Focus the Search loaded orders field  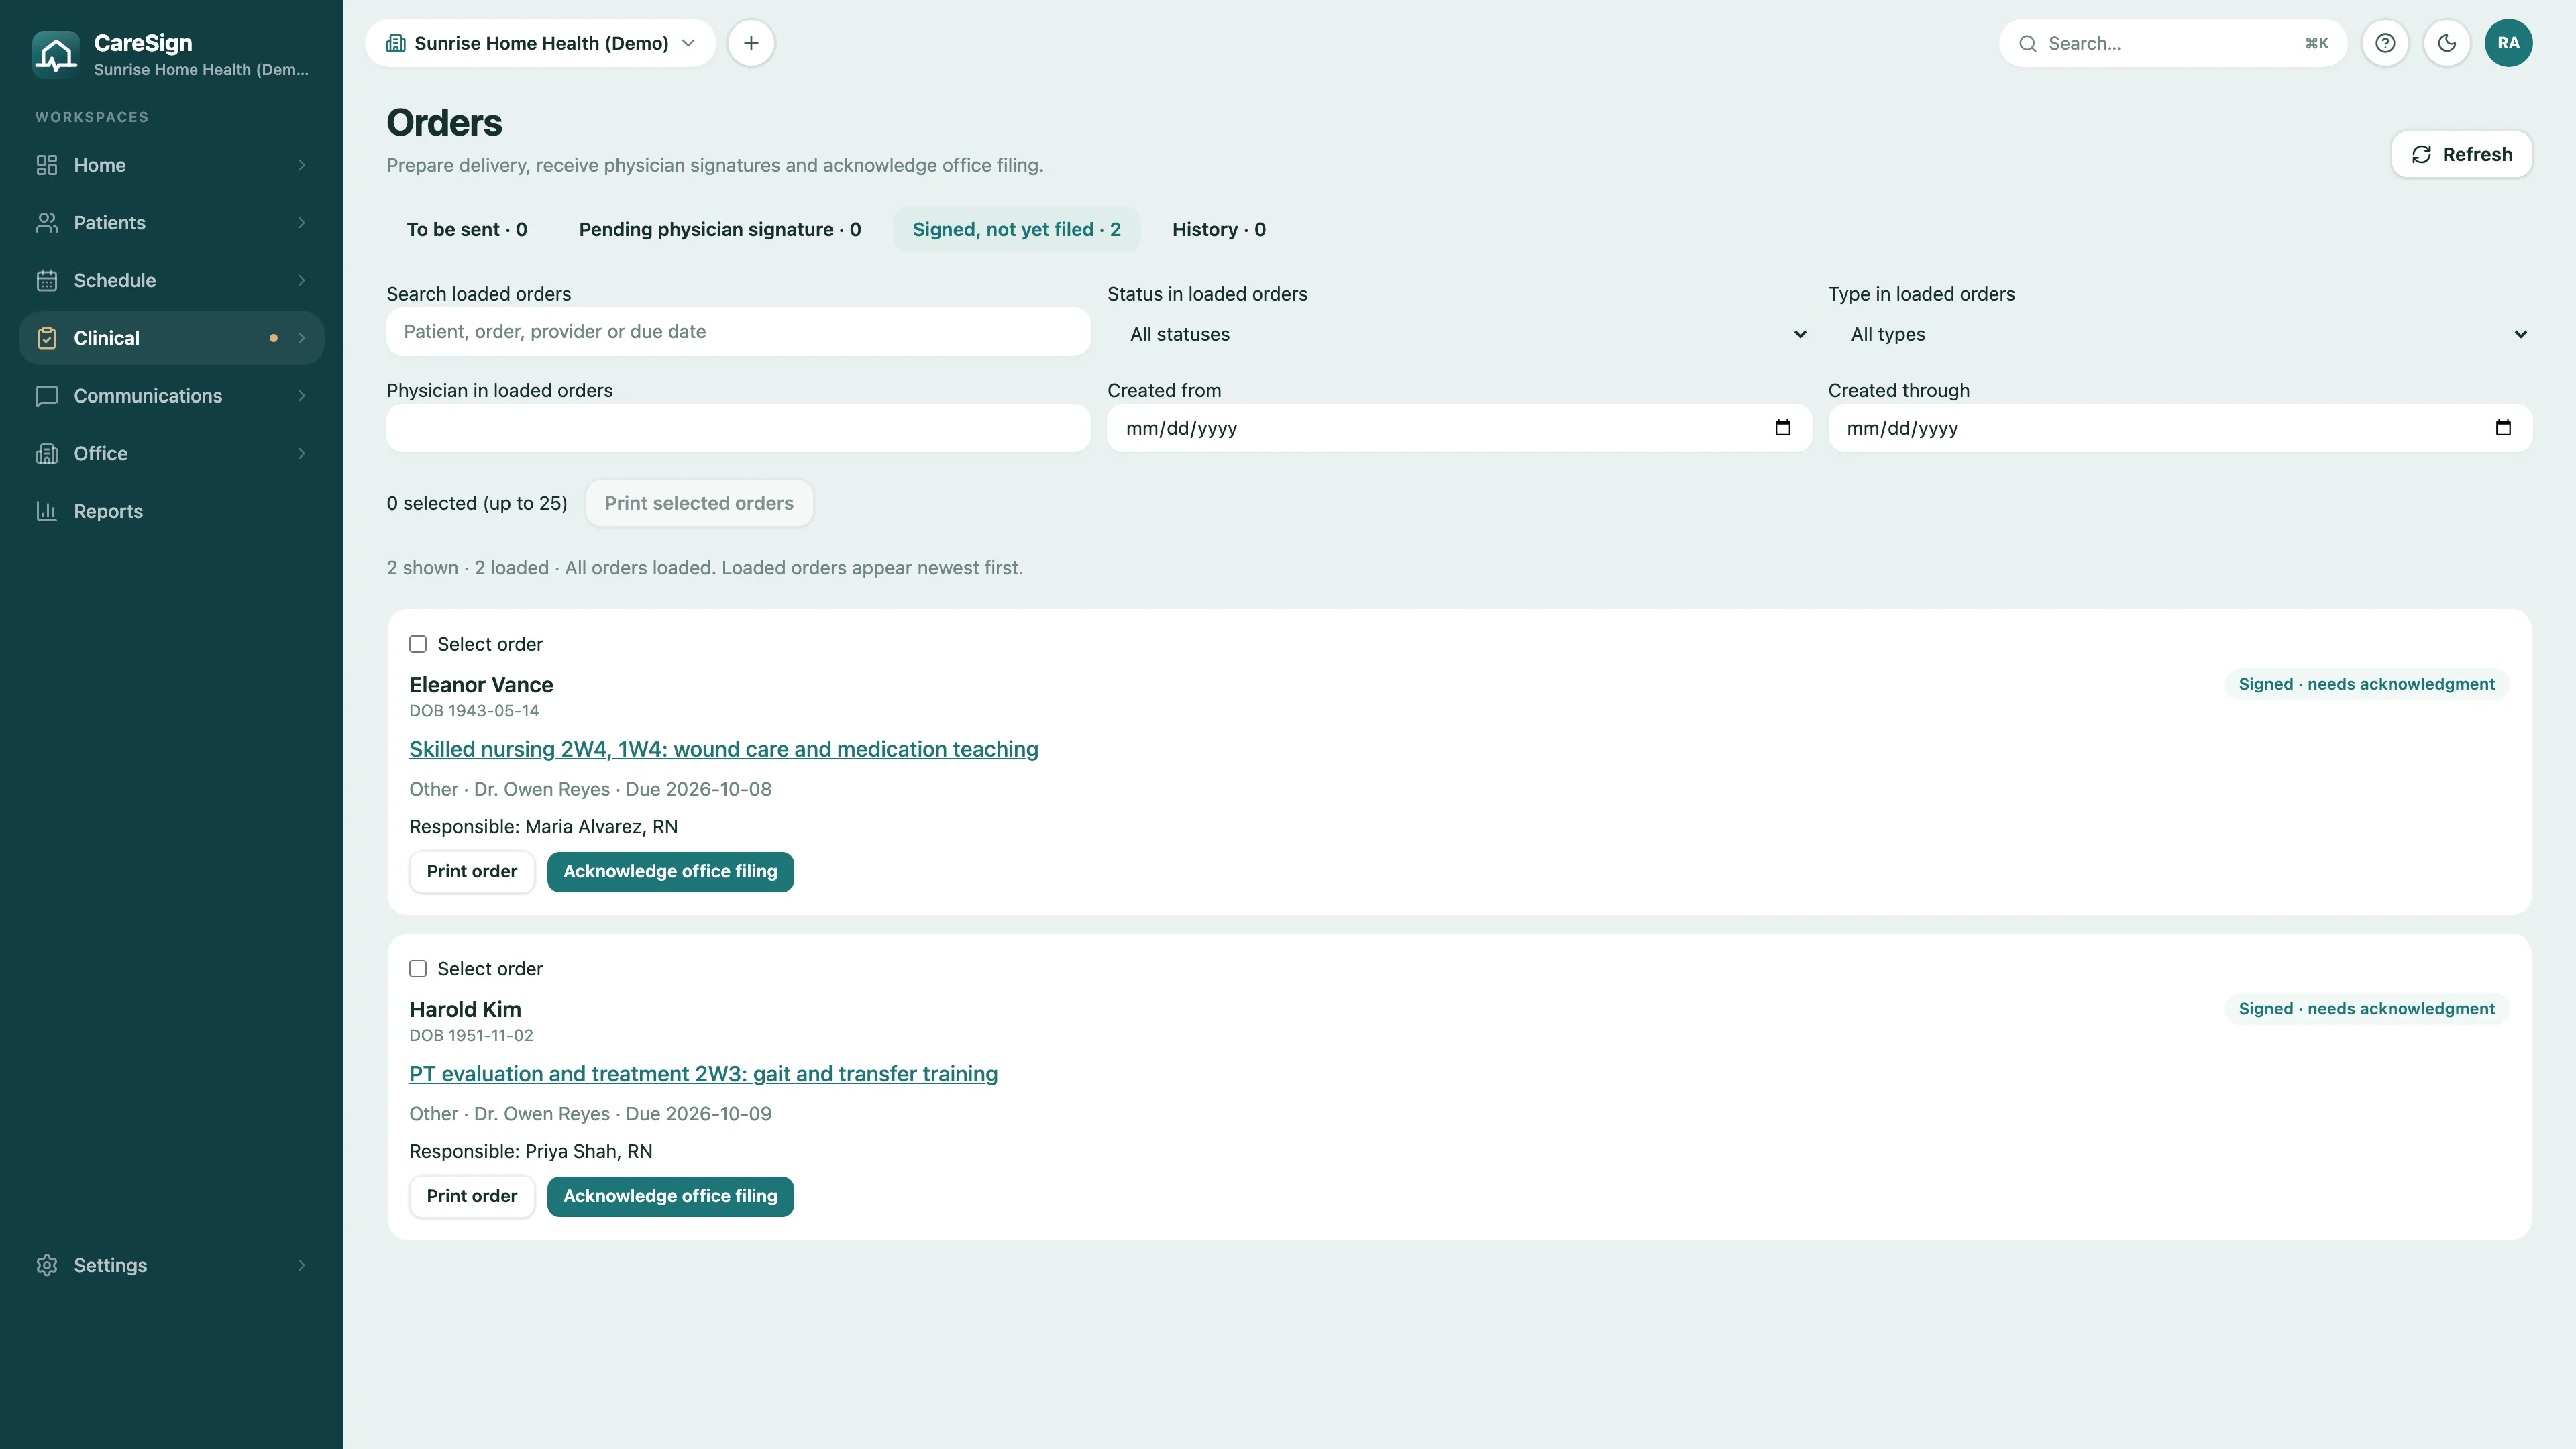[738, 331]
